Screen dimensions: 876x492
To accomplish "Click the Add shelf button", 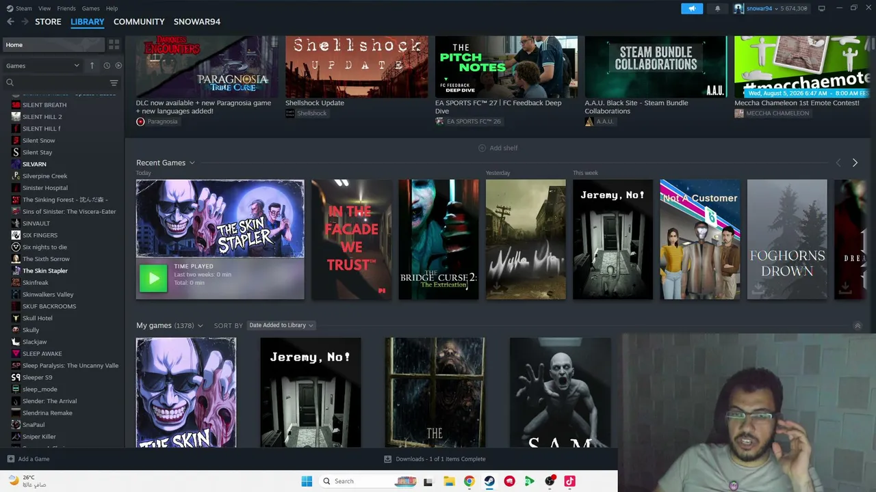I will [x=498, y=148].
